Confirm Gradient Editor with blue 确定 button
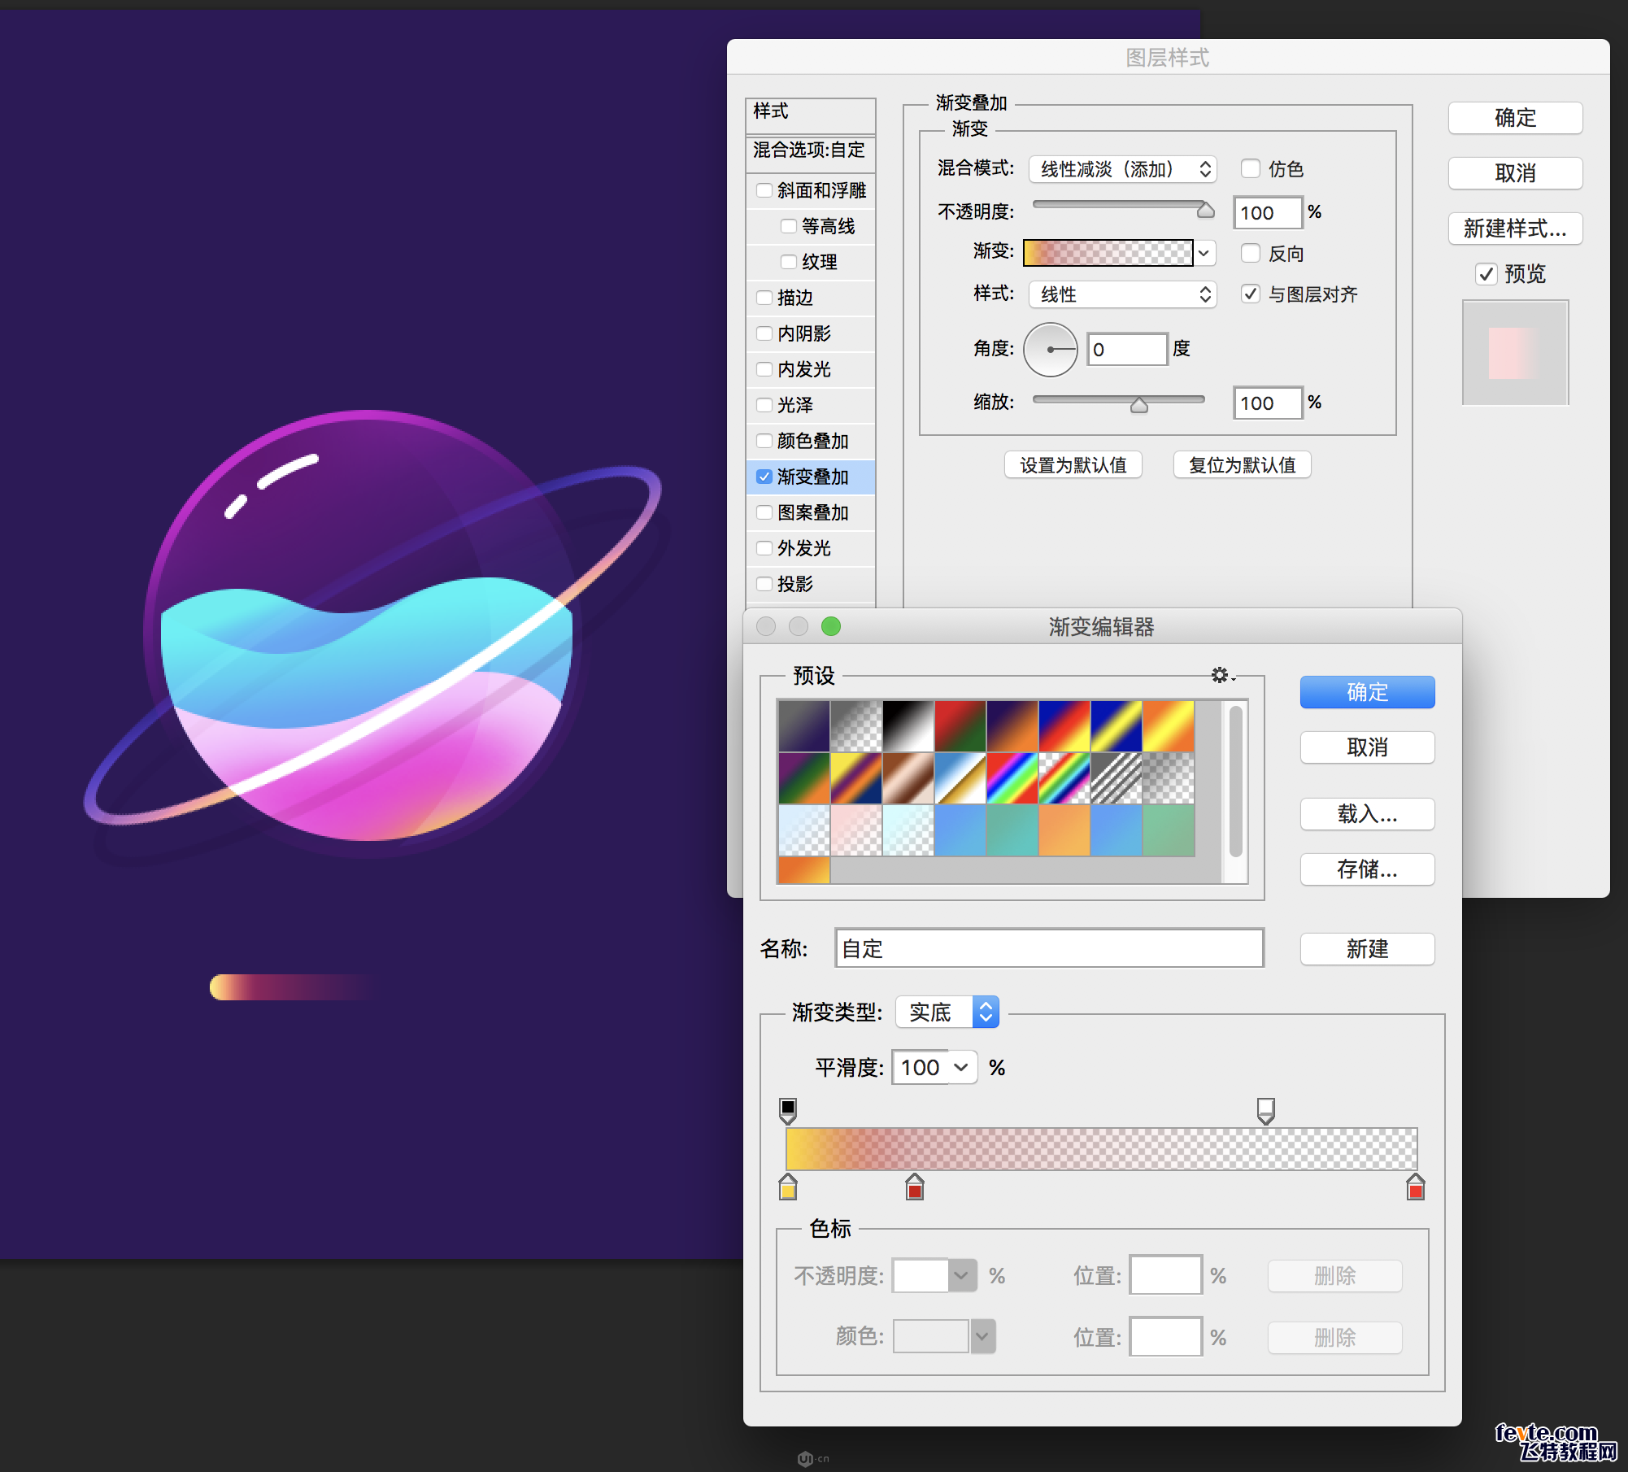The height and width of the screenshot is (1472, 1628). click(1367, 692)
